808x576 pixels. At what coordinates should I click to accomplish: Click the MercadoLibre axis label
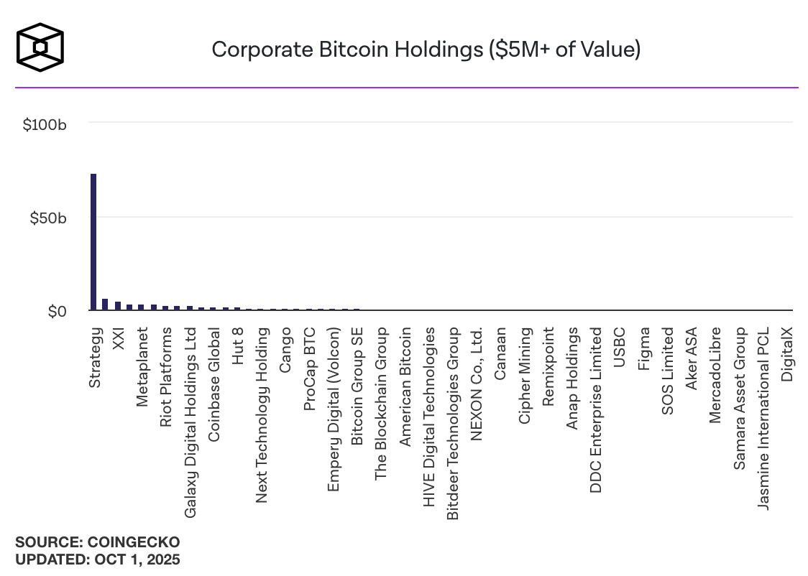click(x=715, y=376)
